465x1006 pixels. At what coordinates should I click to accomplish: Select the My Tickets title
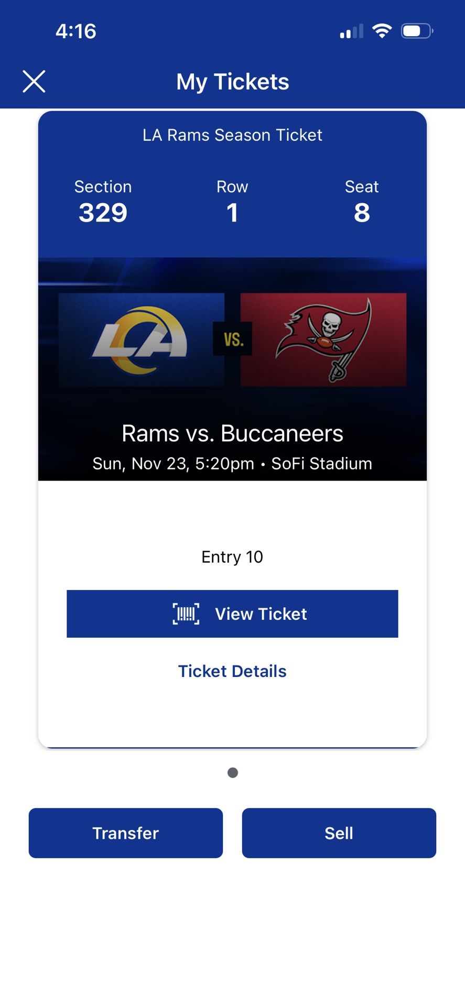232,81
